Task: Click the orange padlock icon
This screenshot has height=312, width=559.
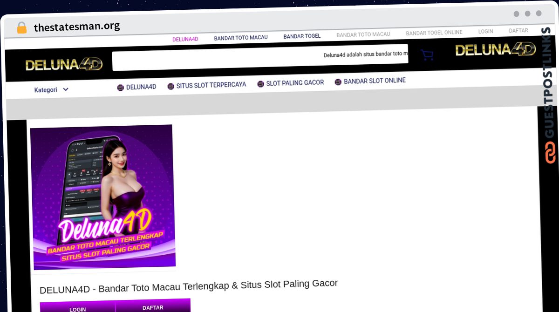Action: tap(22, 27)
